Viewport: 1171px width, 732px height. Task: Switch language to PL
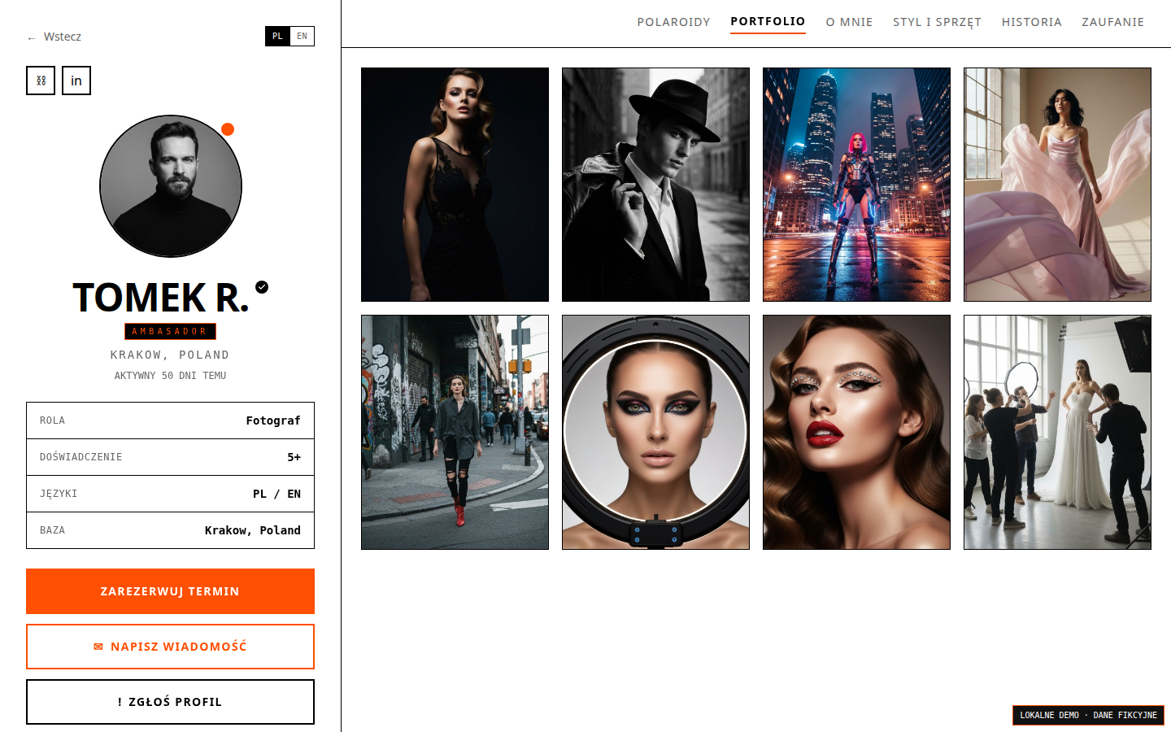click(277, 37)
